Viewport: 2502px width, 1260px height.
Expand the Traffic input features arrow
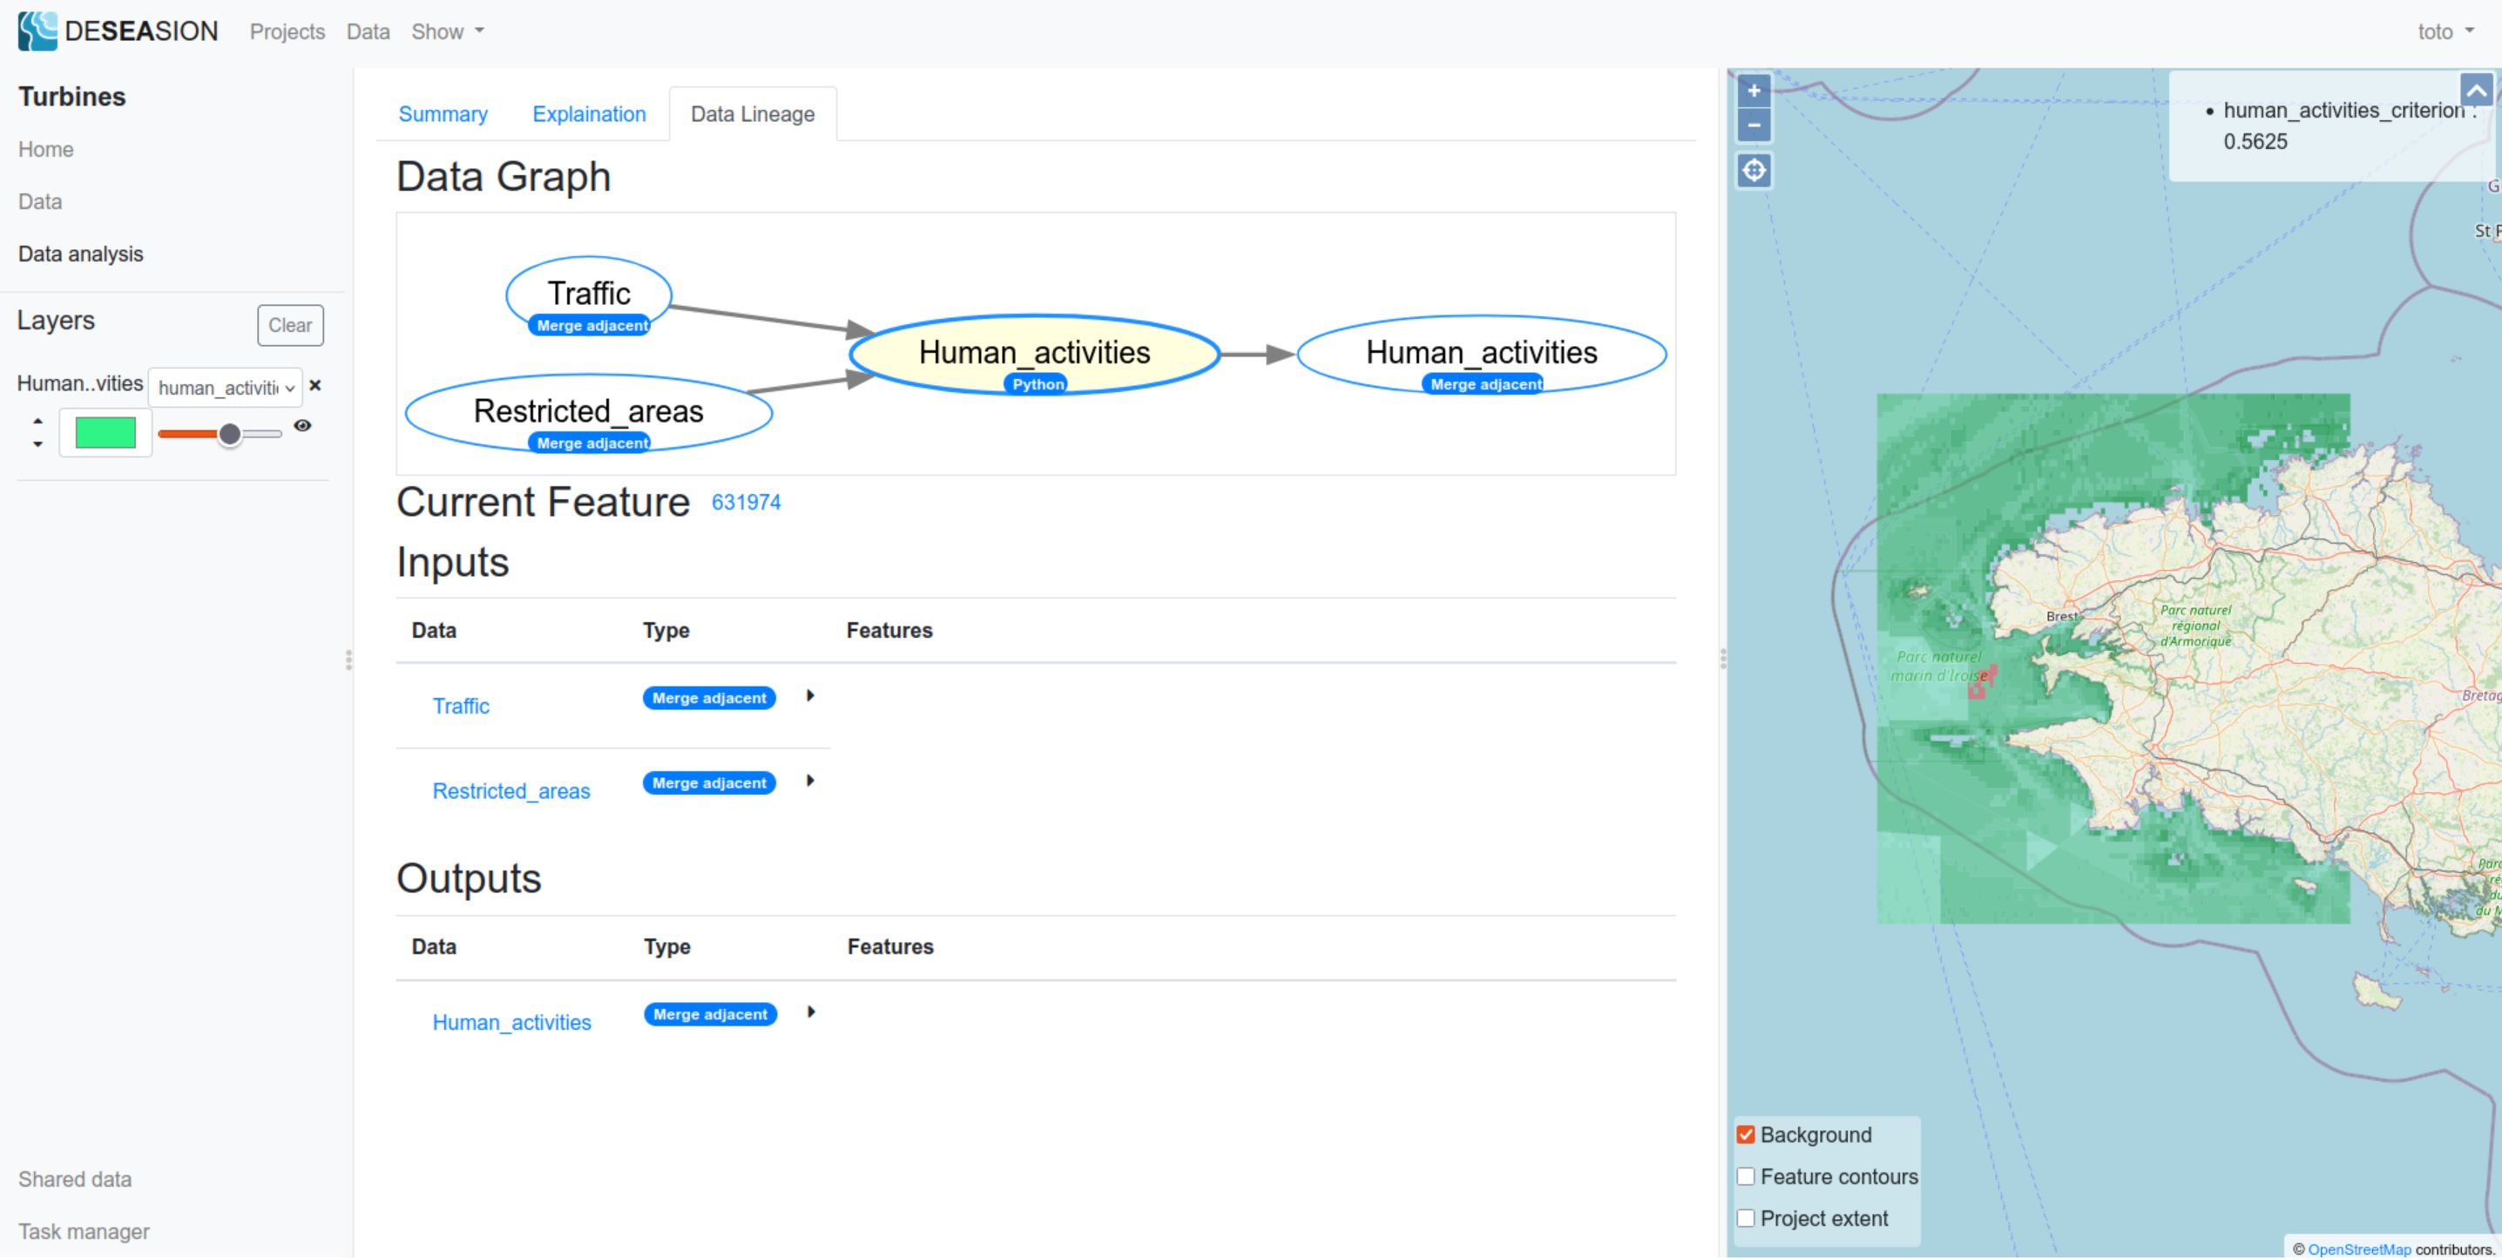pyautogui.click(x=810, y=695)
